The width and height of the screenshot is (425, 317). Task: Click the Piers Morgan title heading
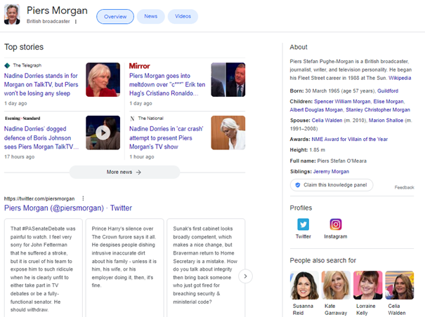point(57,11)
